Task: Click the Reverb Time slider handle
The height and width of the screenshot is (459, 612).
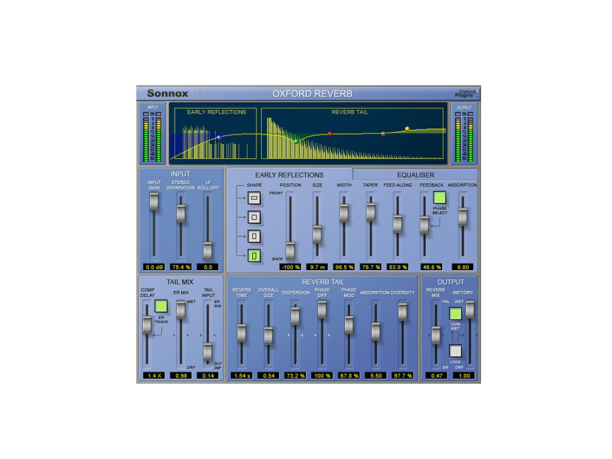Action: [x=241, y=332]
